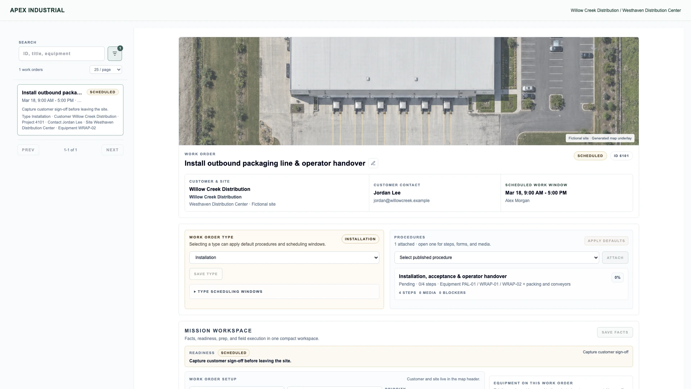Expand Type Scheduling Windows section
Image resolution: width=691 pixels, height=389 pixels.
[x=284, y=292]
